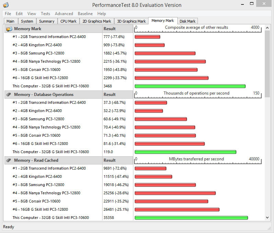Open the File menu

(8, 14)
